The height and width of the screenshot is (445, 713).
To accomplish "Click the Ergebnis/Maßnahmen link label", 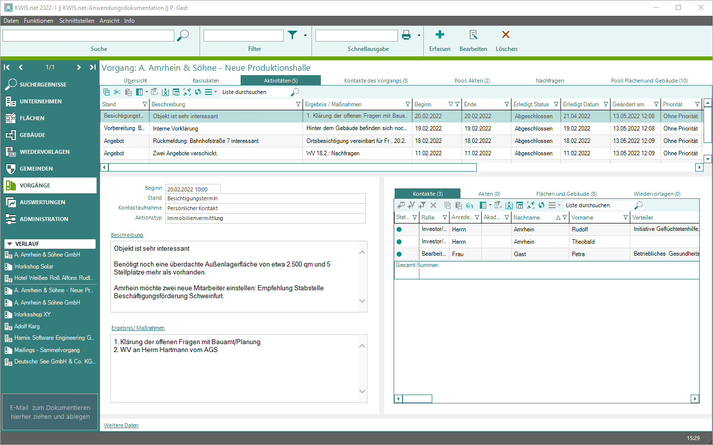I will (x=138, y=328).
